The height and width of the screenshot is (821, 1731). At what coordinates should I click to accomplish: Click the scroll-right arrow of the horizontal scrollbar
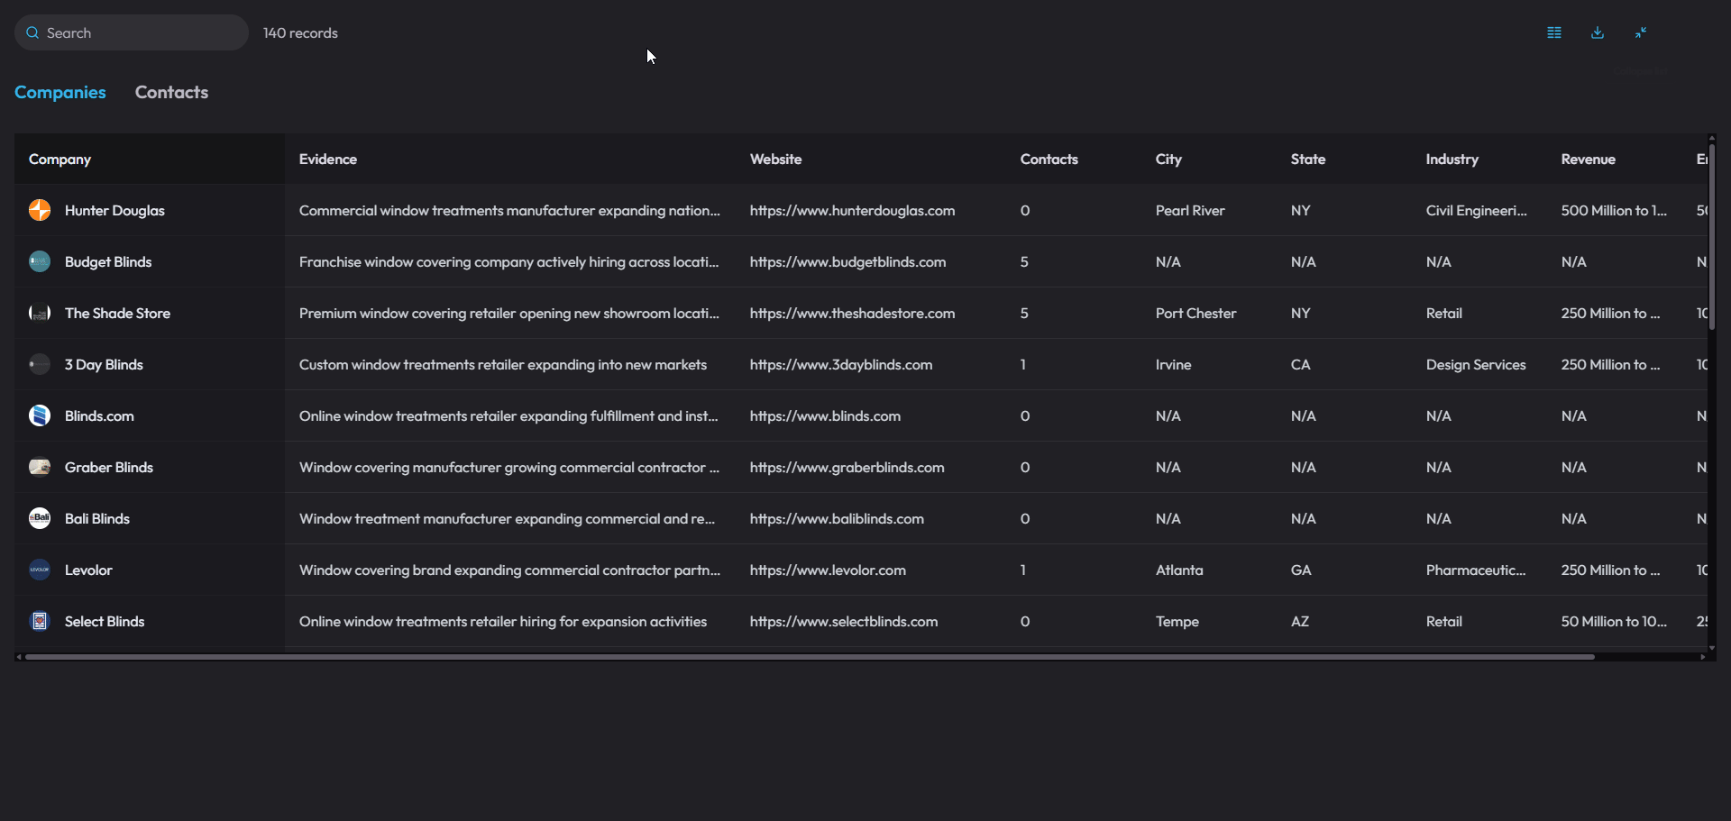(x=1702, y=657)
